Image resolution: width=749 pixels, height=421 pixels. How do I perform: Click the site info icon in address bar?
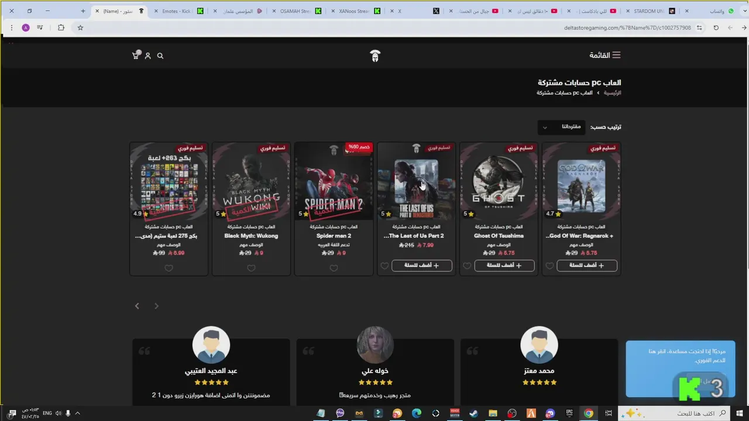[699, 27]
